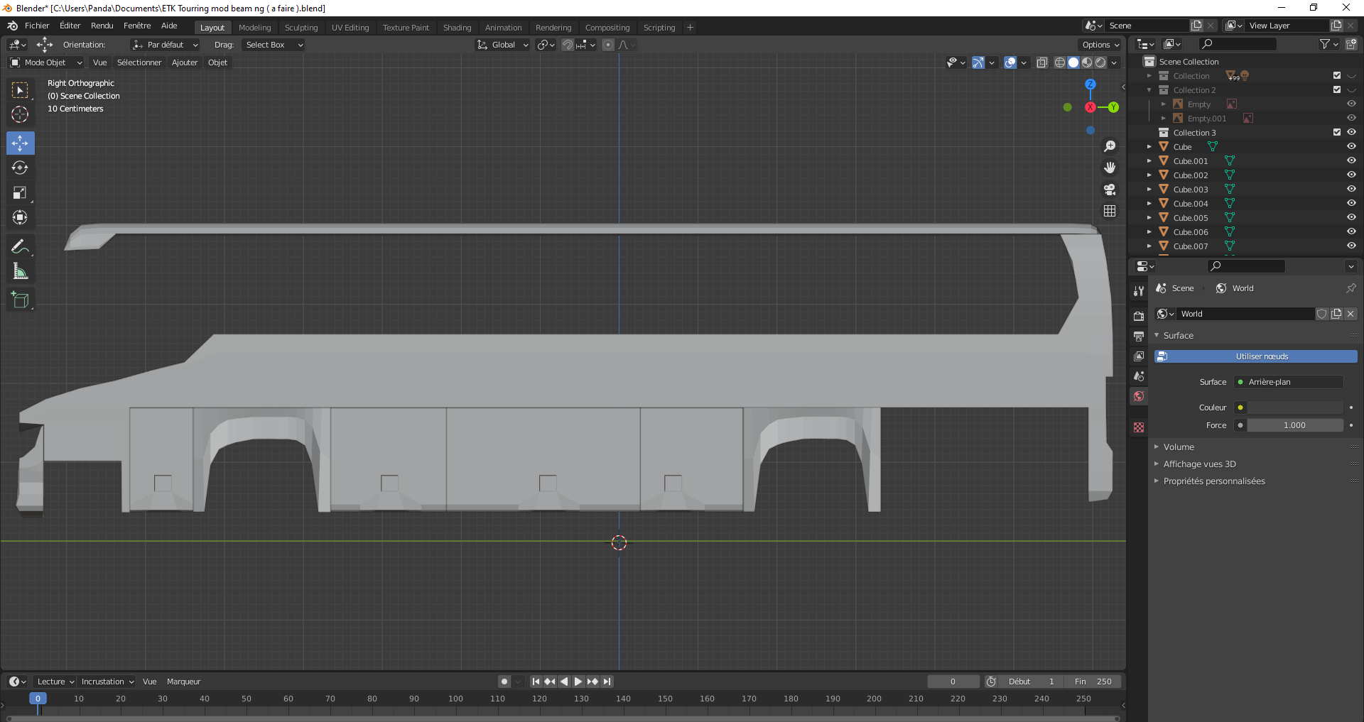Activate the Rotate tool

(x=20, y=168)
